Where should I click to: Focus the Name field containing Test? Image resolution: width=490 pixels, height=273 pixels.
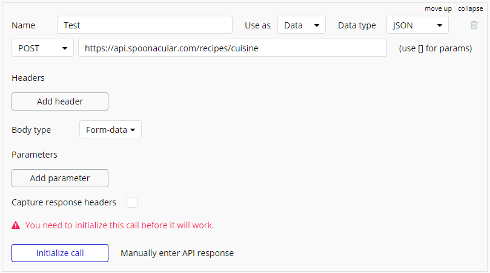pos(145,25)
